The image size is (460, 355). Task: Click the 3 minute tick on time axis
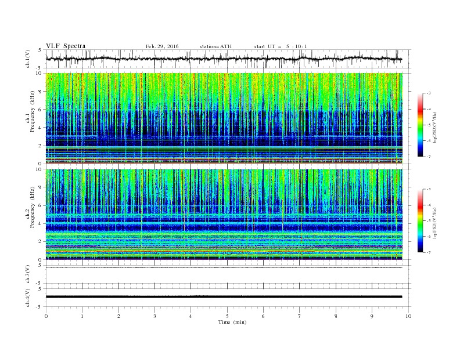click(154, 316)
